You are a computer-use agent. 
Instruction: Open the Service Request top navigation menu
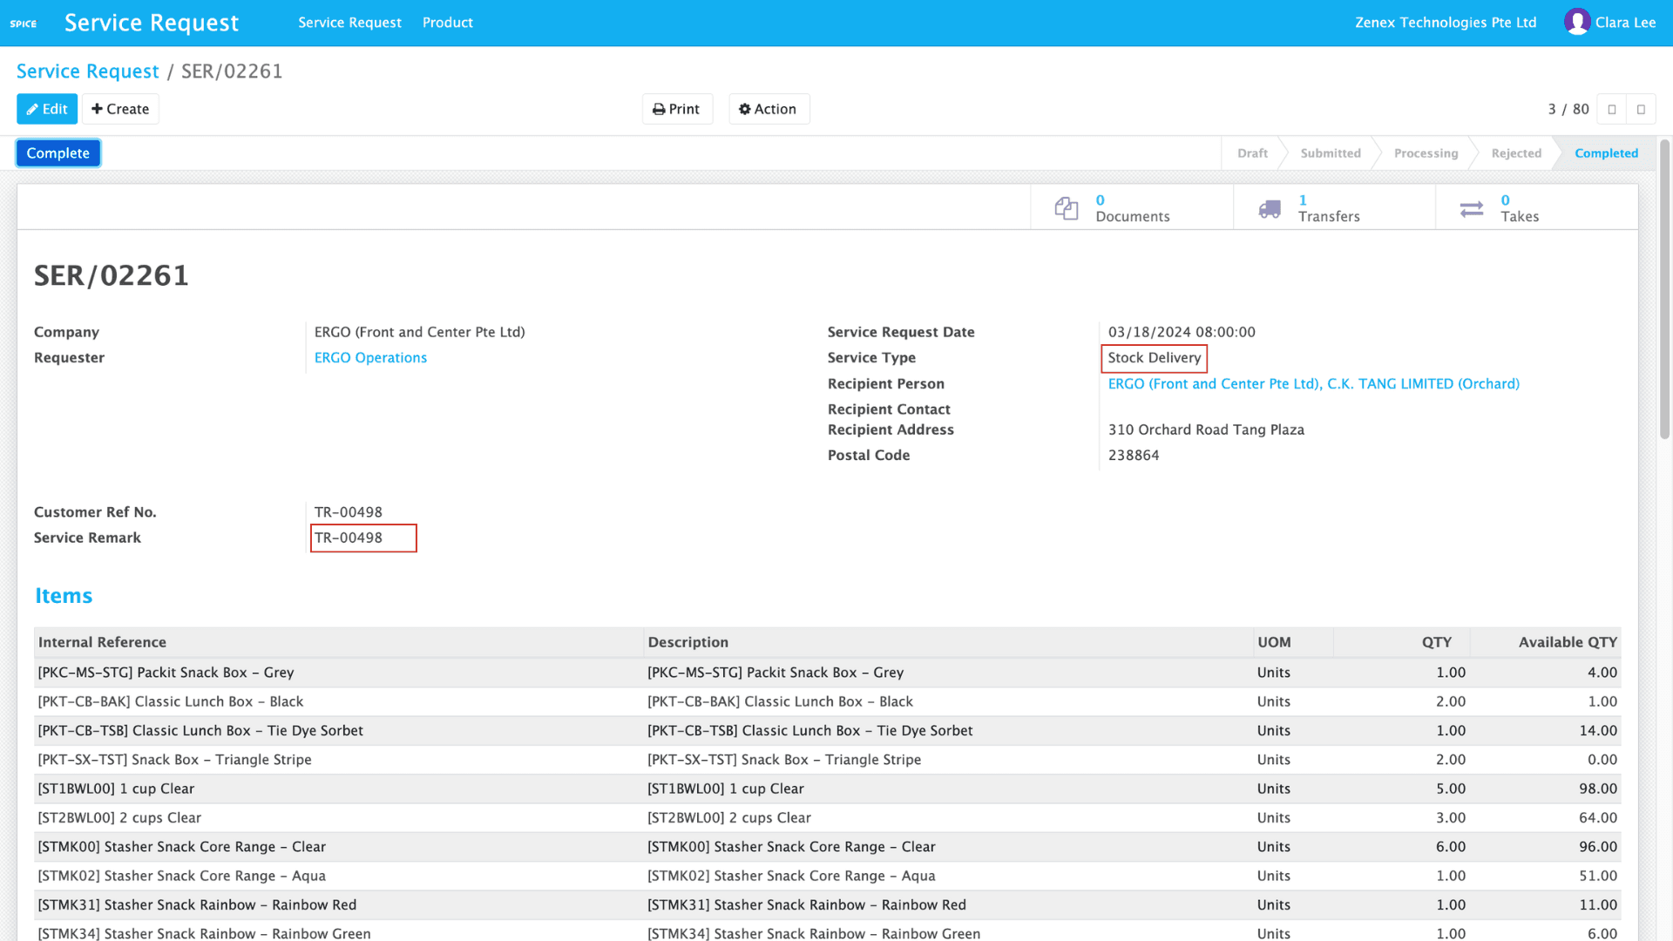(x=349, y=22)
